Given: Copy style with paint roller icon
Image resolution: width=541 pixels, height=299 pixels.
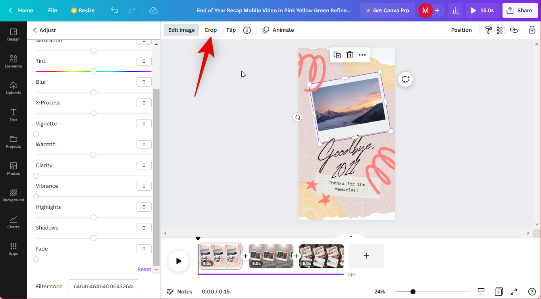Looking at the screenshot, I should pos(488,30).
